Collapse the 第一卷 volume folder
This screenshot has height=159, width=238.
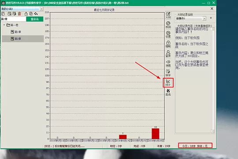[x=4, y=25]
